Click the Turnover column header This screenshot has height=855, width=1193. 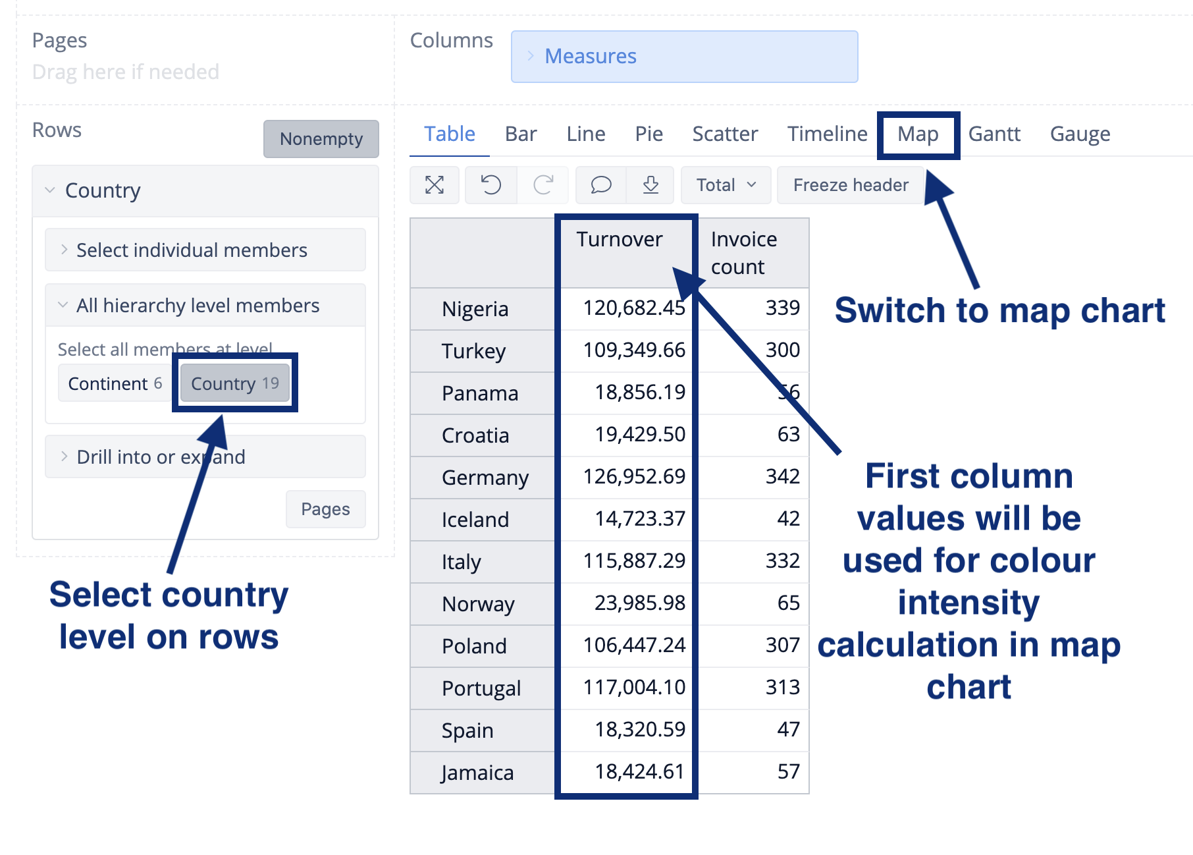pyautogui.click(x=620, y=240)
